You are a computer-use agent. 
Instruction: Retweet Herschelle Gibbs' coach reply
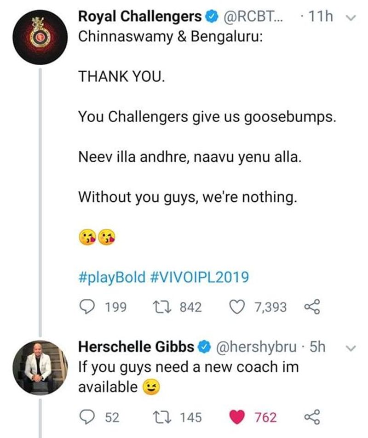pyautogui.click(x=162, y=417)
